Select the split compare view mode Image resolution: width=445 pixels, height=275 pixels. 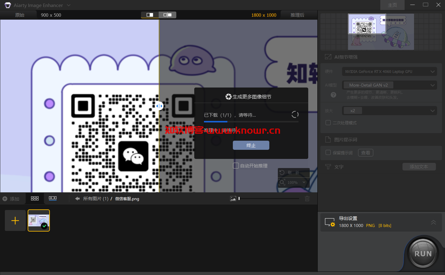pos(150,15)
